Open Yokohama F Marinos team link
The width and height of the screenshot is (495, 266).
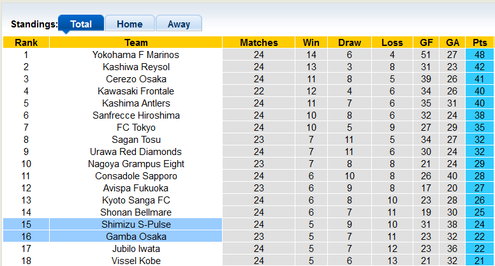coord(136,55)
